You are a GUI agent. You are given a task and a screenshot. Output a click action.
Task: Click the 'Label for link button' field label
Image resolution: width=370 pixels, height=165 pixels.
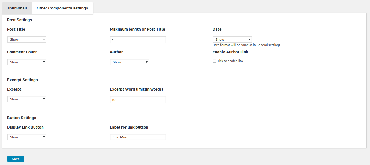point(129,127)
